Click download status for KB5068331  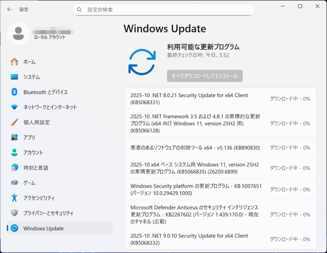pyautogui.click(x=290, y=99)
